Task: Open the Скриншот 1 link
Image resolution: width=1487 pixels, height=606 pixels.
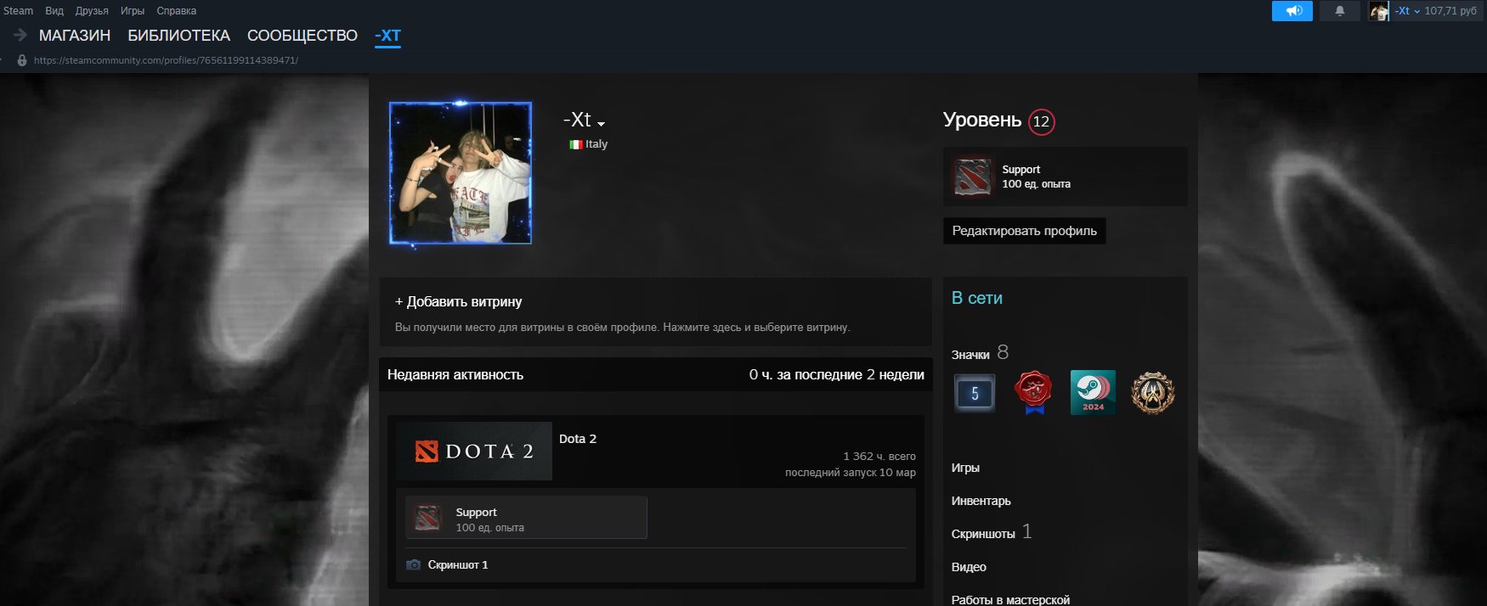Action: [x=458, y=564]
